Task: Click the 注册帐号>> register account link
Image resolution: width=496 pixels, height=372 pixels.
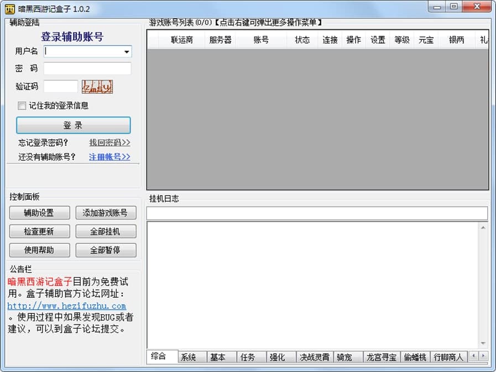Action: 108,156
